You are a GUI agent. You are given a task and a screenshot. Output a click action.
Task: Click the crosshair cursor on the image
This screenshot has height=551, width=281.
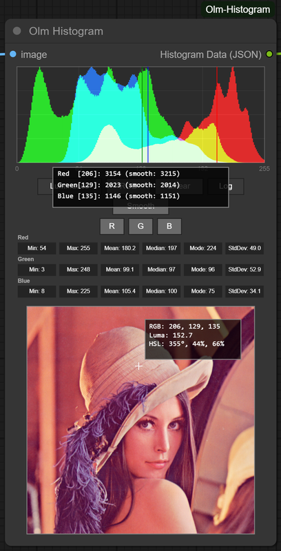(x=138, y=366)
